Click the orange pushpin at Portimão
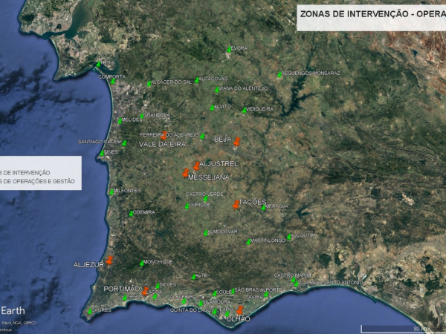 [x=145, y=292]
